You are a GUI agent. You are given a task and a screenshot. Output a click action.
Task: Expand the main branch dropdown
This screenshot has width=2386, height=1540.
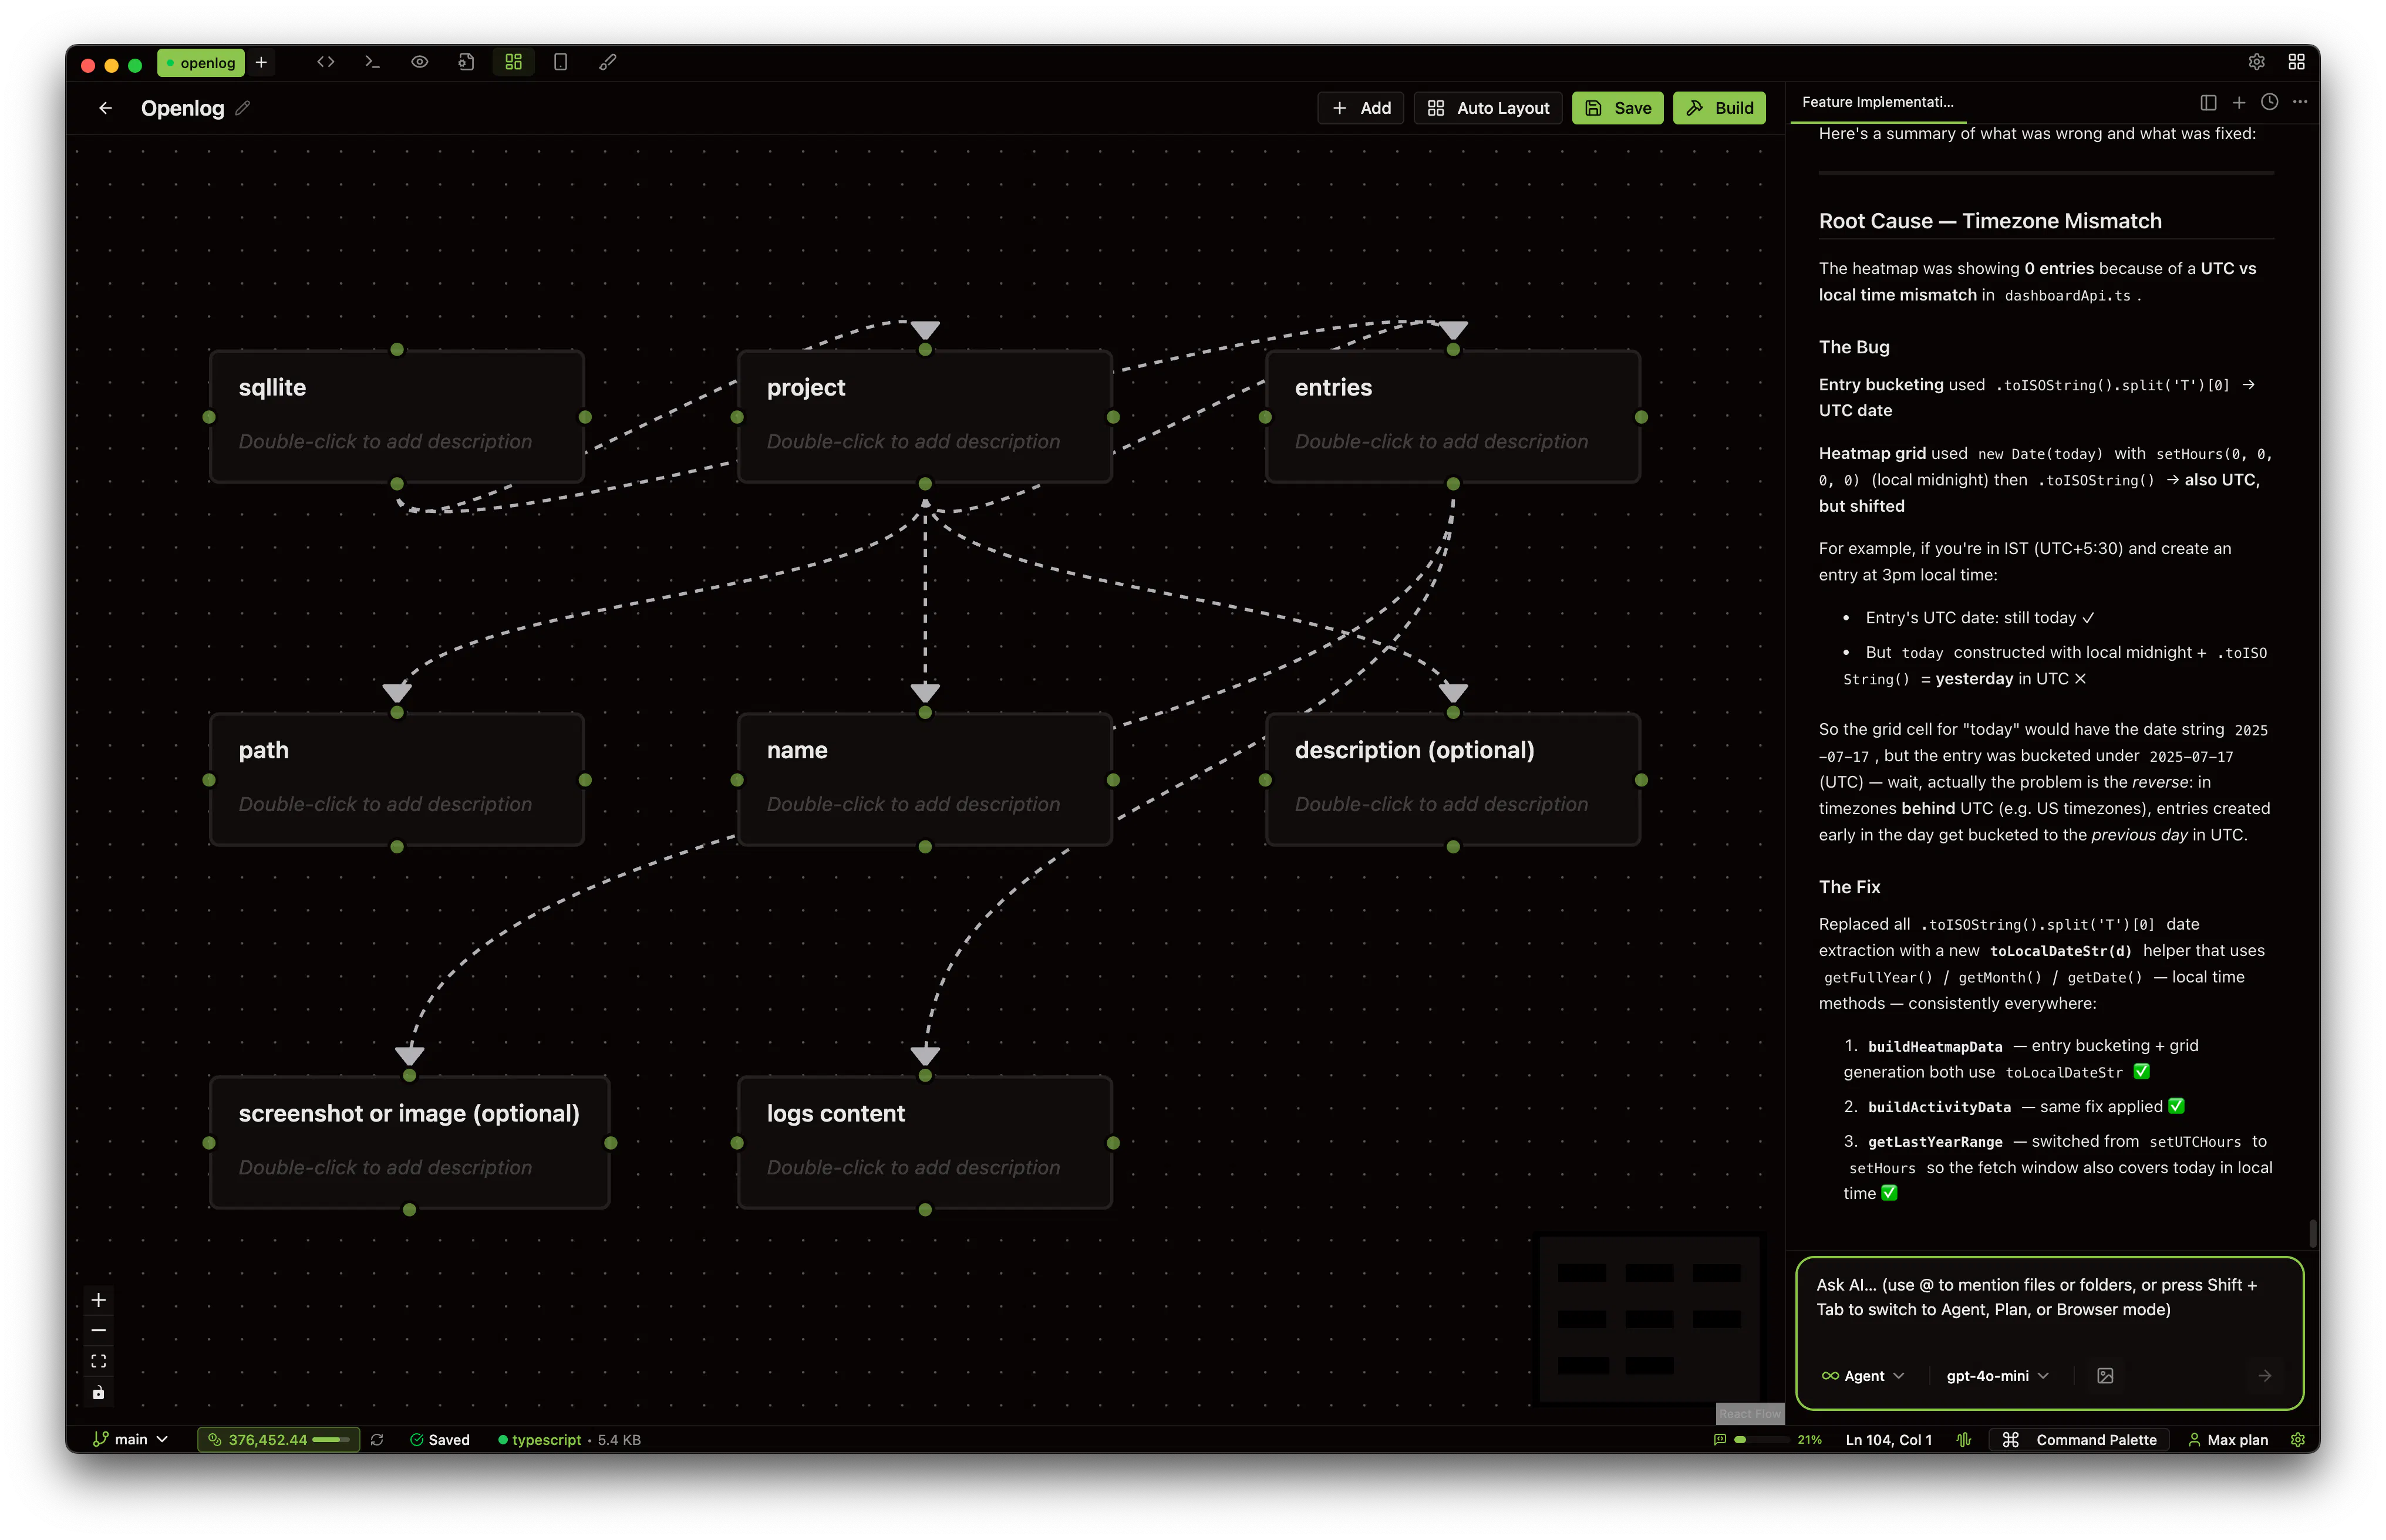(131, 1440)
